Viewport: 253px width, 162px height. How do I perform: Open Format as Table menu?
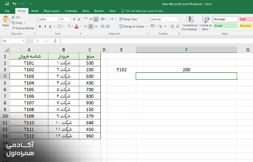point(205,23)
